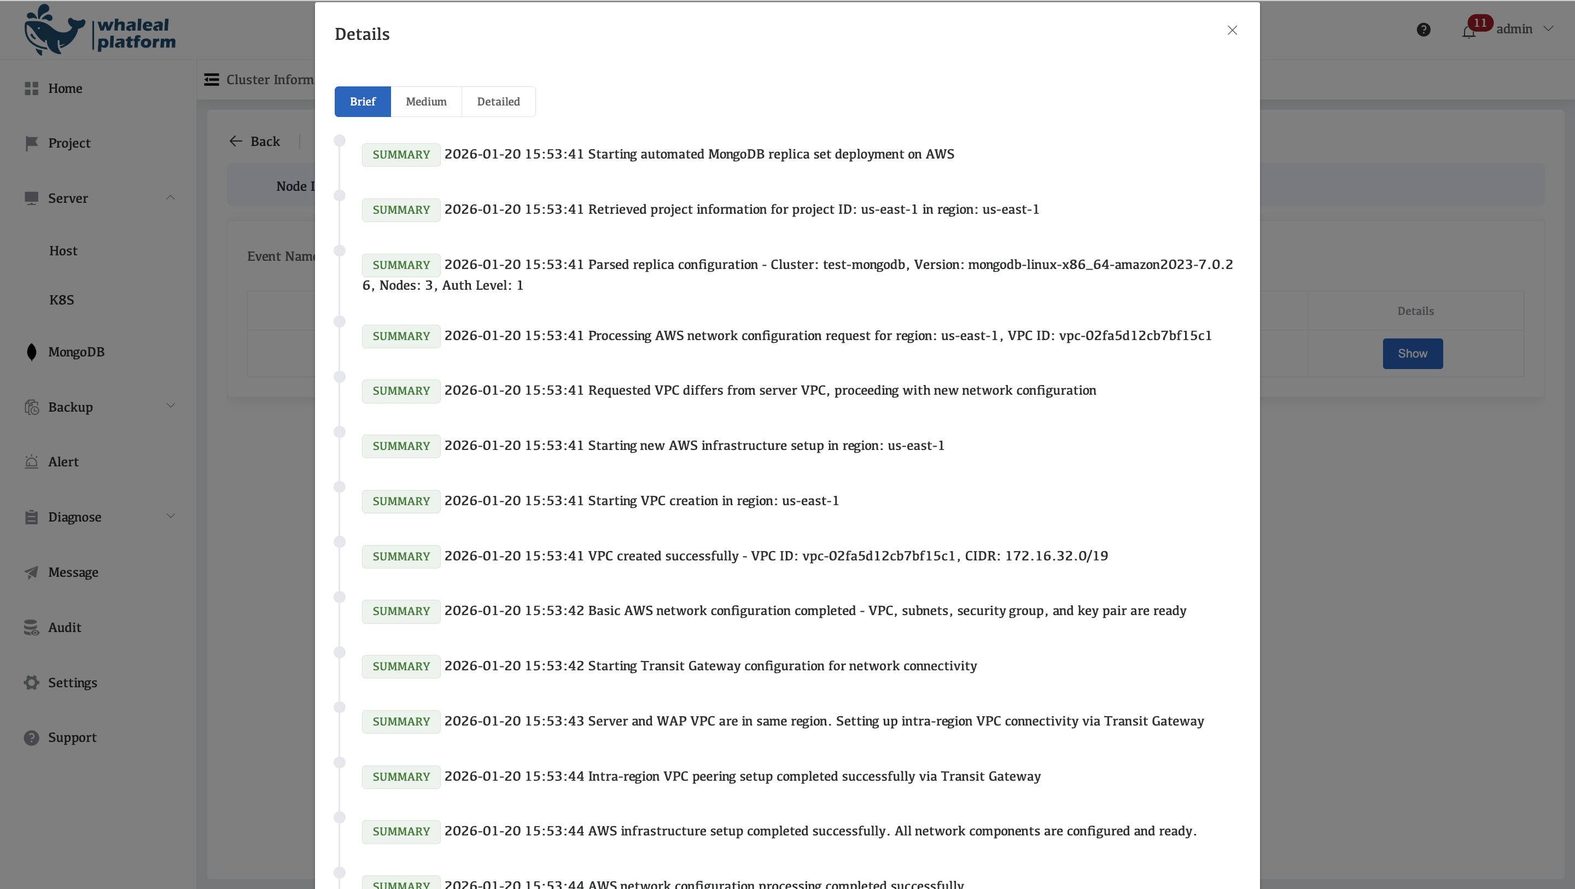
Task: Expand the Diagnose submenu chevron
Action: click(x=171, y=516)
